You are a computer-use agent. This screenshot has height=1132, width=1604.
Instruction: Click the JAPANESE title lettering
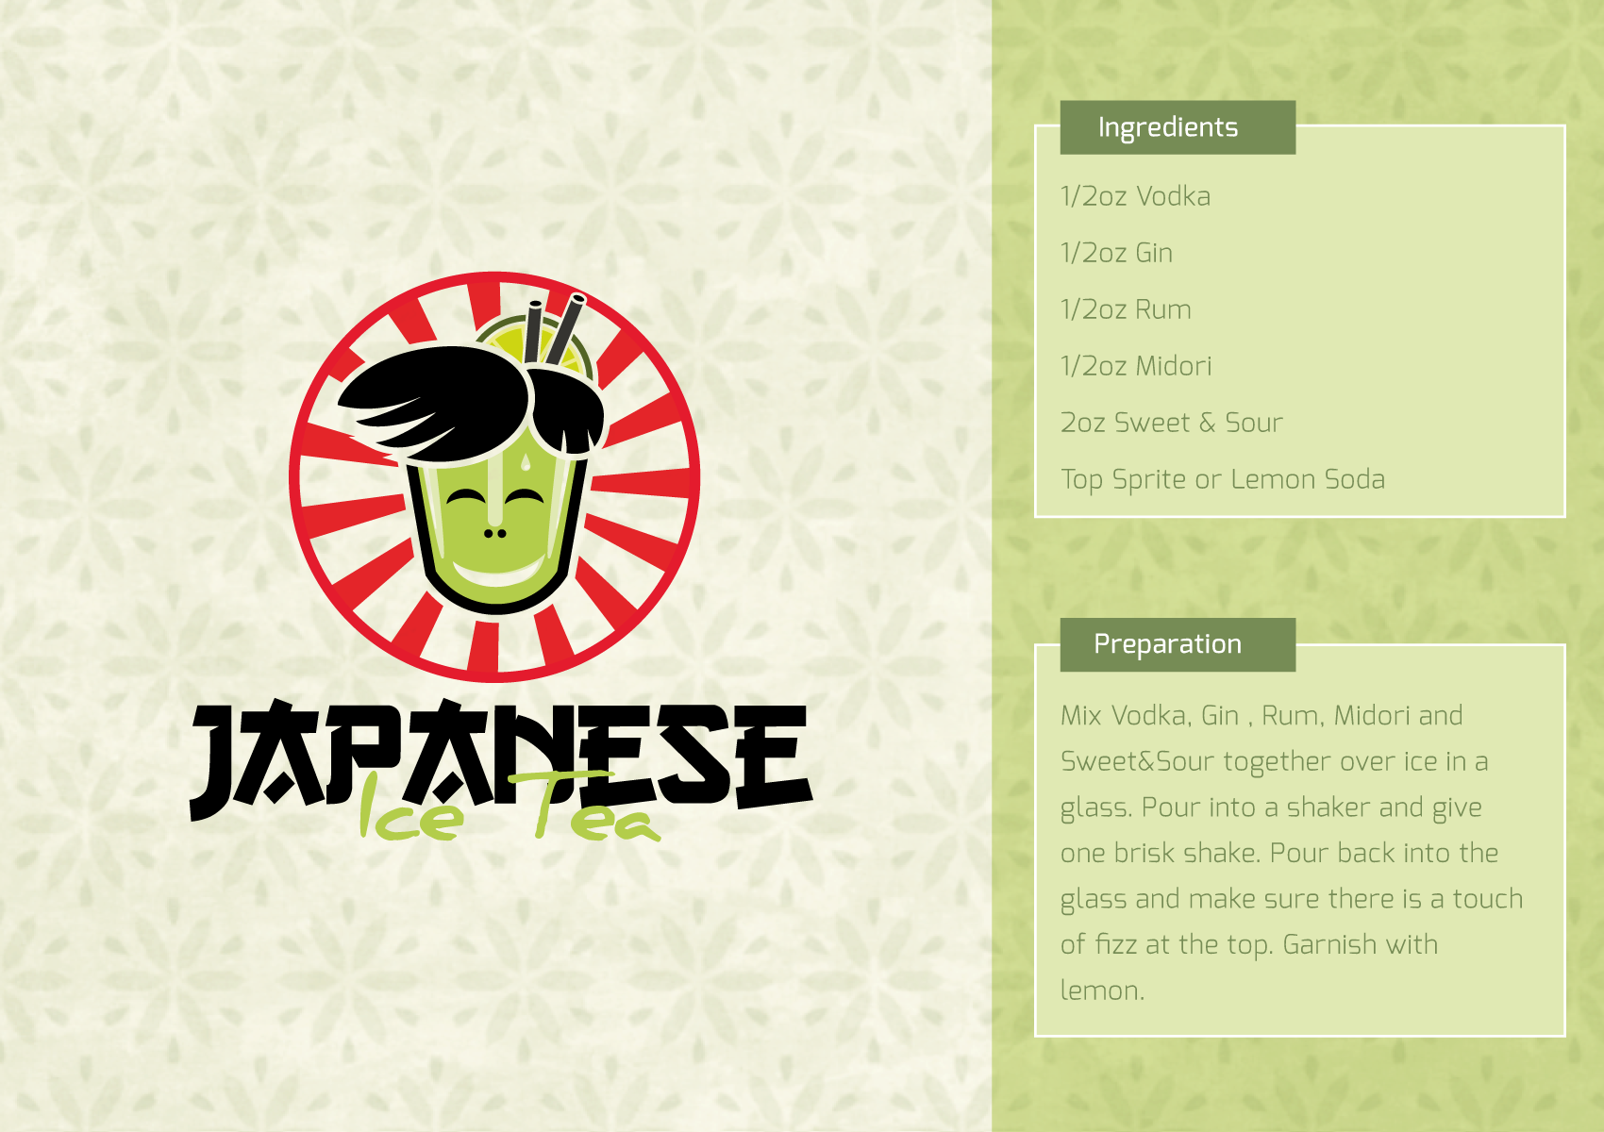pos(500,757)
